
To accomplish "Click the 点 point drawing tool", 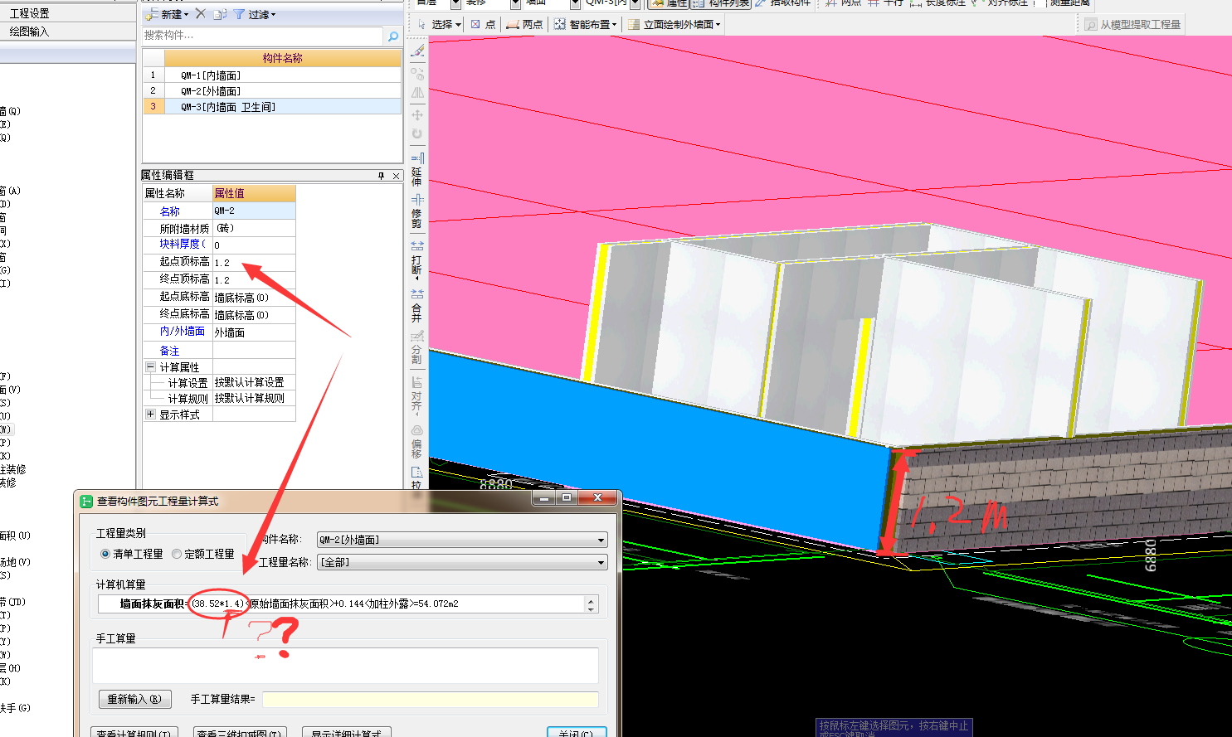I will 483,25.
